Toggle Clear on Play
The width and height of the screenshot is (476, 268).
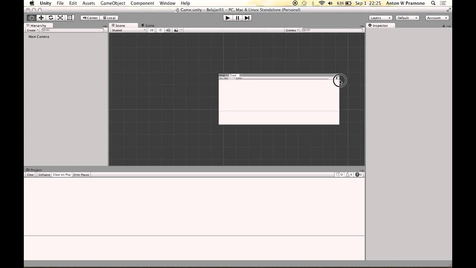coord(62,175)
